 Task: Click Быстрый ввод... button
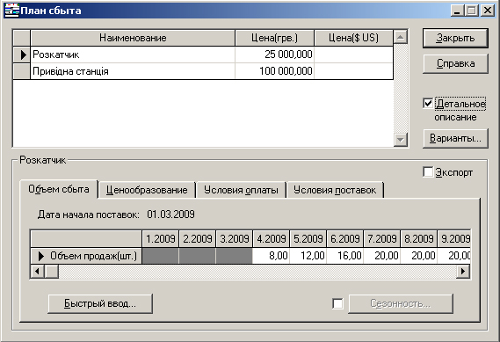click(x=100, y=303)
